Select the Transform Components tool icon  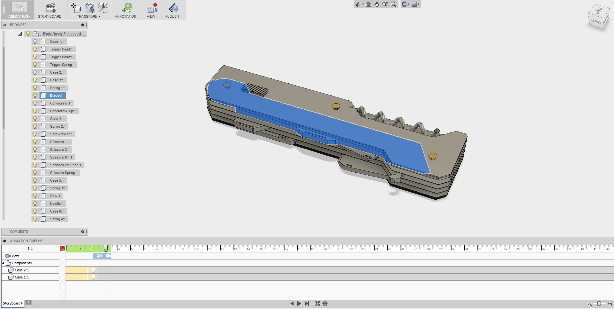[x=75, y=7]
